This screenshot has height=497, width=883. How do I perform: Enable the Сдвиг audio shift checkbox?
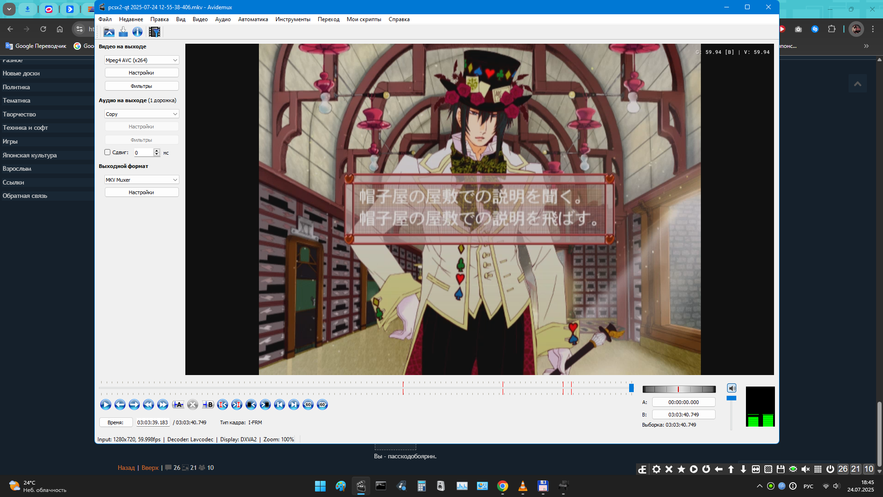[108, 152]
